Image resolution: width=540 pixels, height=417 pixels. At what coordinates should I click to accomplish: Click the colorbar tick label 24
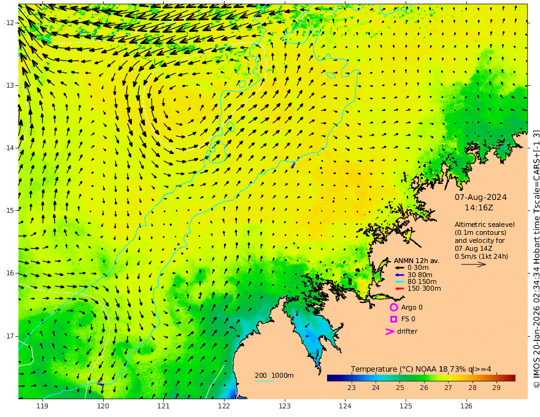click(376, 388)
